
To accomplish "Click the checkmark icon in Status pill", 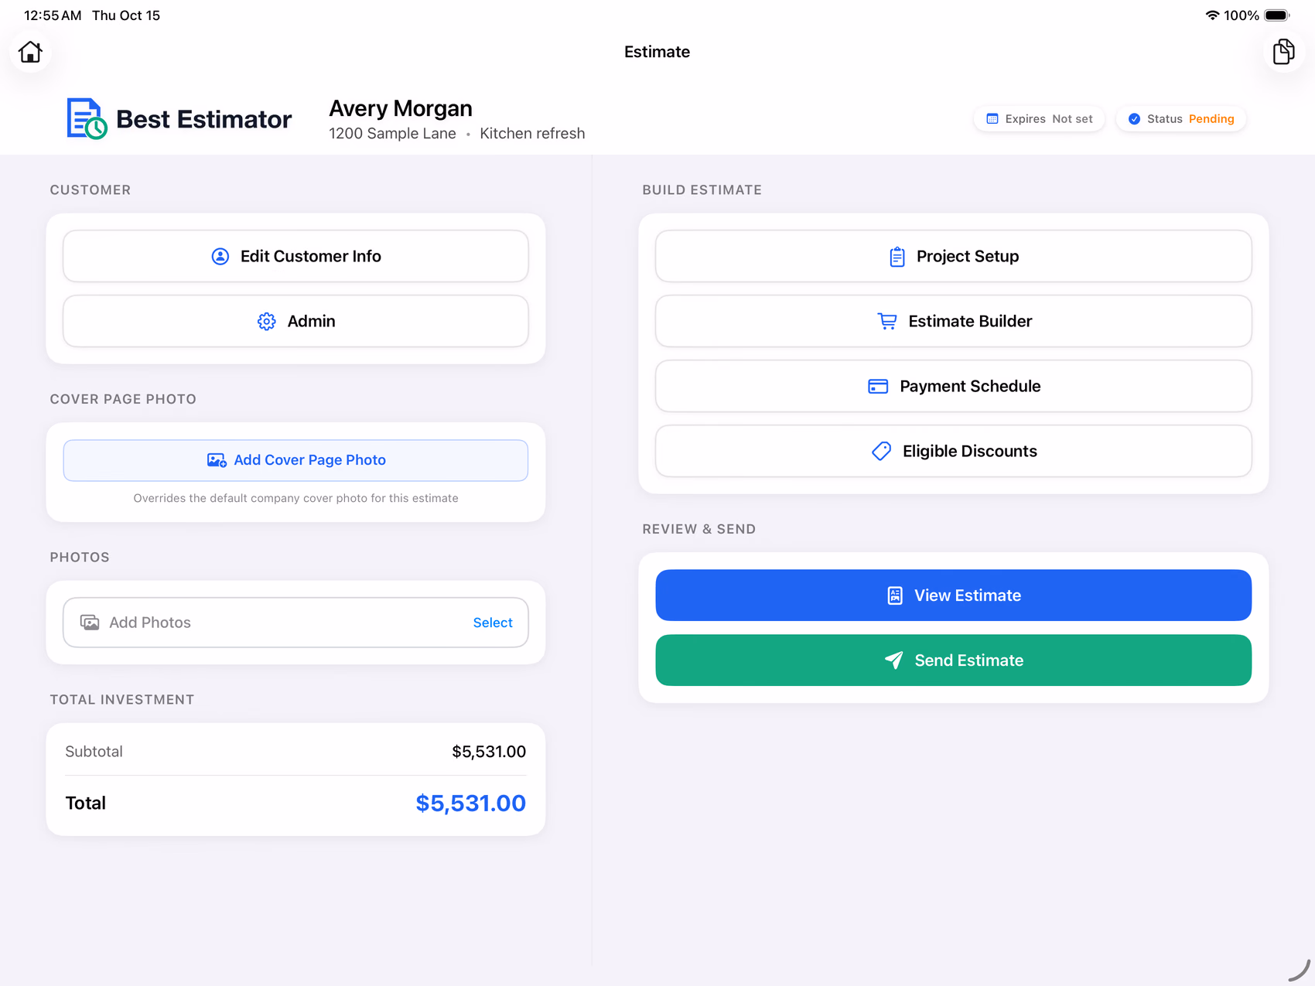I will (x=1134, y=119).
